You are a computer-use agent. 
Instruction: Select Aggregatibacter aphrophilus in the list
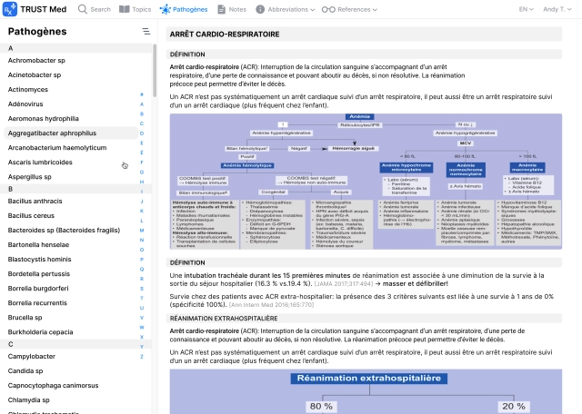(56, 133)
